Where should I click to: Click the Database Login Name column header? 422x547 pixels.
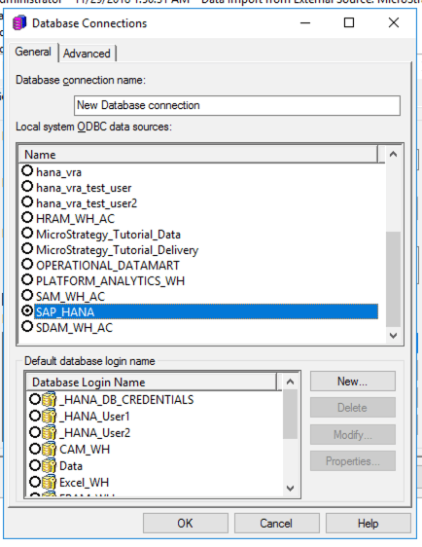point(152,383)
